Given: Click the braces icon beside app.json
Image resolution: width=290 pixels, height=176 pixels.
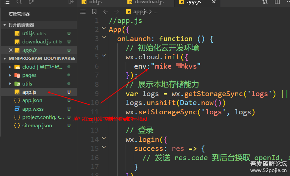Looking at the screenshot, I should pos(17,100).
